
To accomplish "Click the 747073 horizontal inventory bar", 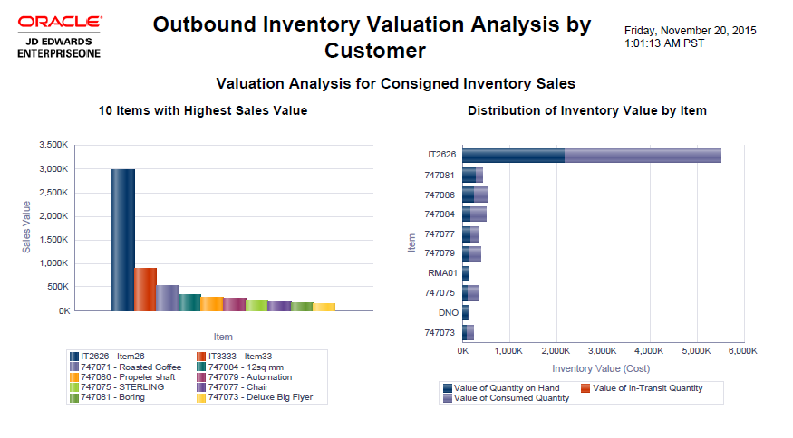I will tap(469, 333).
